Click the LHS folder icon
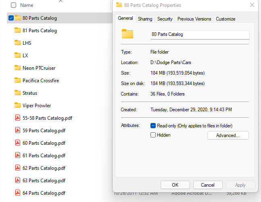 [x=18, y=43]
